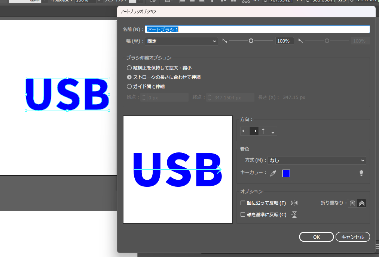The image size is (379, 257).
Task: Set brush direction to up arrow
Action: pyautogui.click(x=263, y=131)
